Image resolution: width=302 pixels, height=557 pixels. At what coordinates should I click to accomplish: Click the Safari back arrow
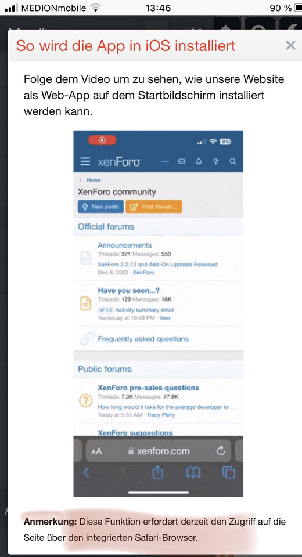click(86, 472)
